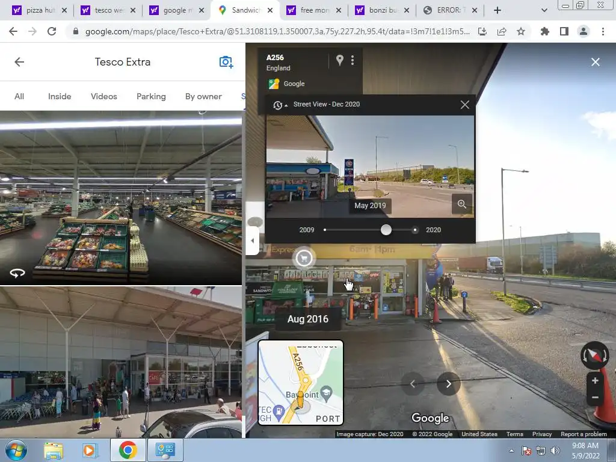The image size is (616, 462).
Task: Jump to the 2009 slider endpoint dot
Action: coord(325,230)
